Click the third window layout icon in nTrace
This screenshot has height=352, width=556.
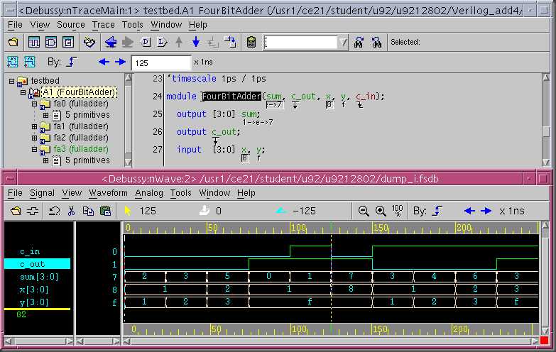point(68,42)
